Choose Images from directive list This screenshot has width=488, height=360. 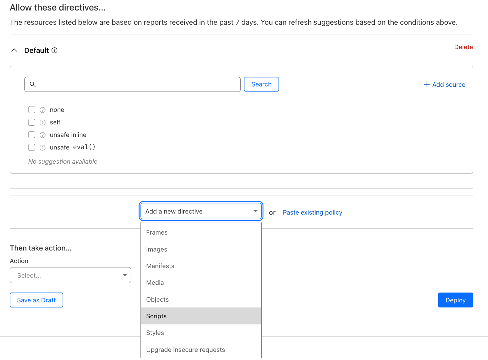(201, 249)
